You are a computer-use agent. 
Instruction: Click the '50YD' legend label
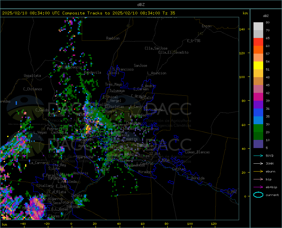coord(269,156)
